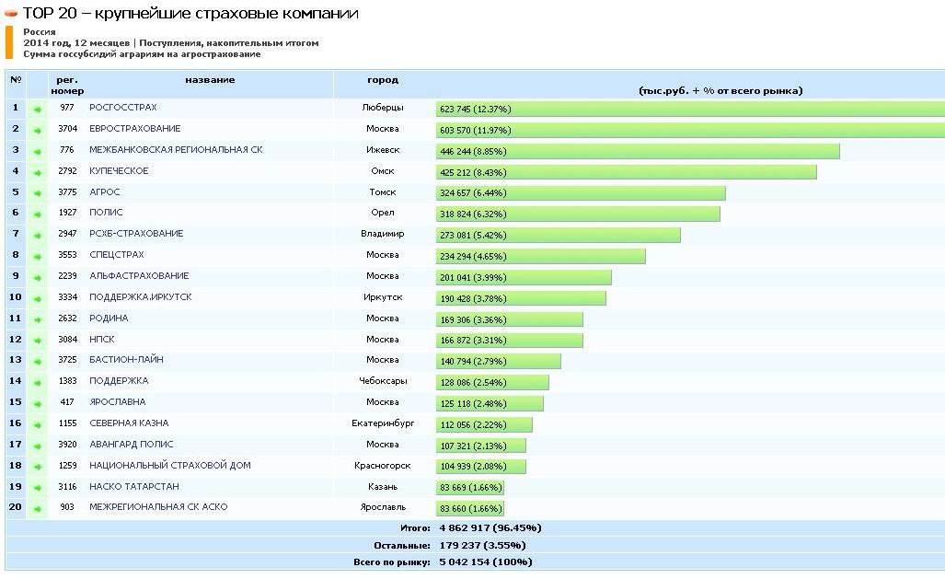Click the 'город' column header
The width and height of the screenshot is (945, 579).
pos(382,80)
